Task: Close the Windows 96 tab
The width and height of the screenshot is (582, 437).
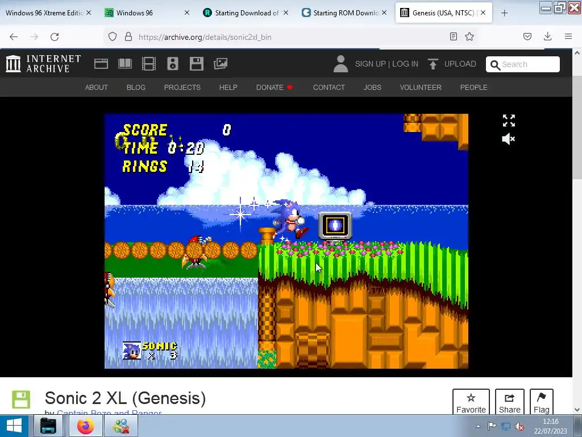Action: pyautogui.click(x=187, y=13)
